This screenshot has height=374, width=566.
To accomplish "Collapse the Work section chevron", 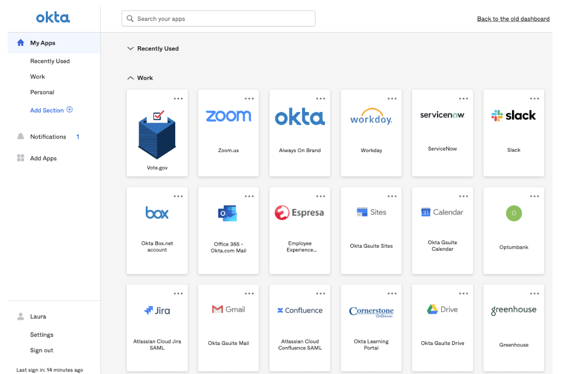I will [130, 78].
